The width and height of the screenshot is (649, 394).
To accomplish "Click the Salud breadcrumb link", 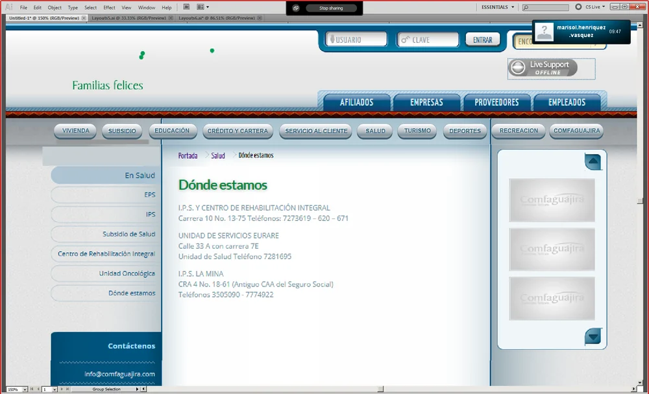I will 217,156.
